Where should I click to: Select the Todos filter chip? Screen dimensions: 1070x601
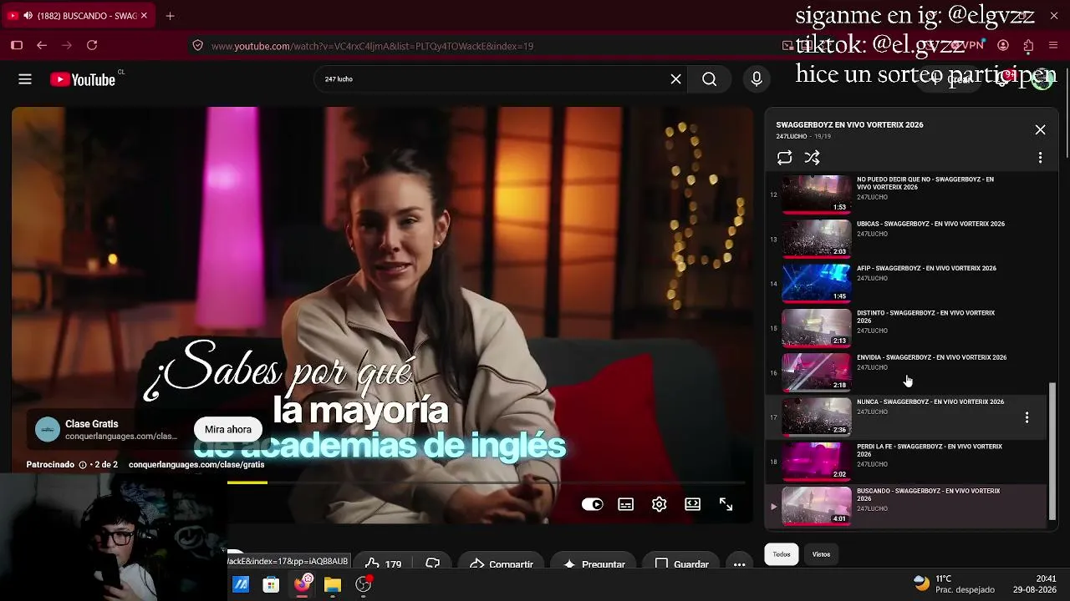click(782, 554)
